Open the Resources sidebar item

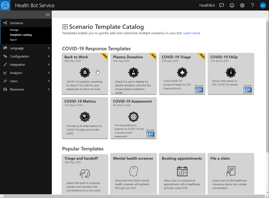point(17,89)
